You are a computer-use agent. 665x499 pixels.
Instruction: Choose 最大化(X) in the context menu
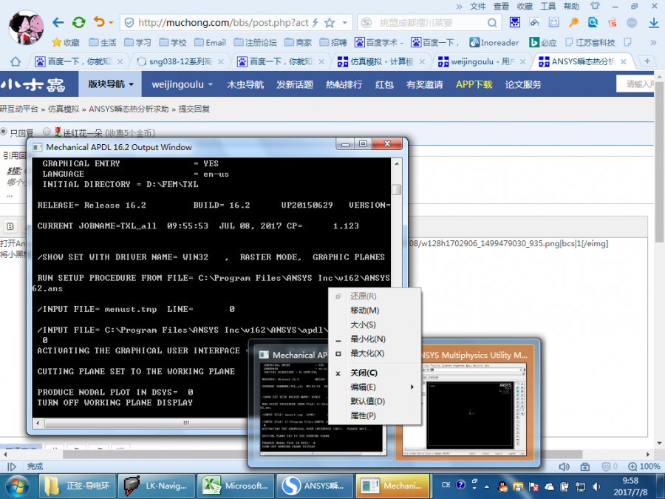[x=375, y=353]
